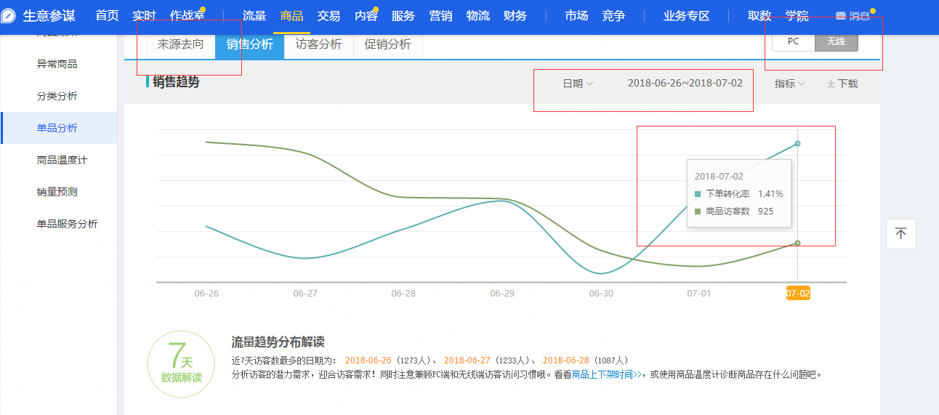Click the 生意参谋 compass logo icon
The height and width of the screenshot is (415, 939).
tap(9, 16)
